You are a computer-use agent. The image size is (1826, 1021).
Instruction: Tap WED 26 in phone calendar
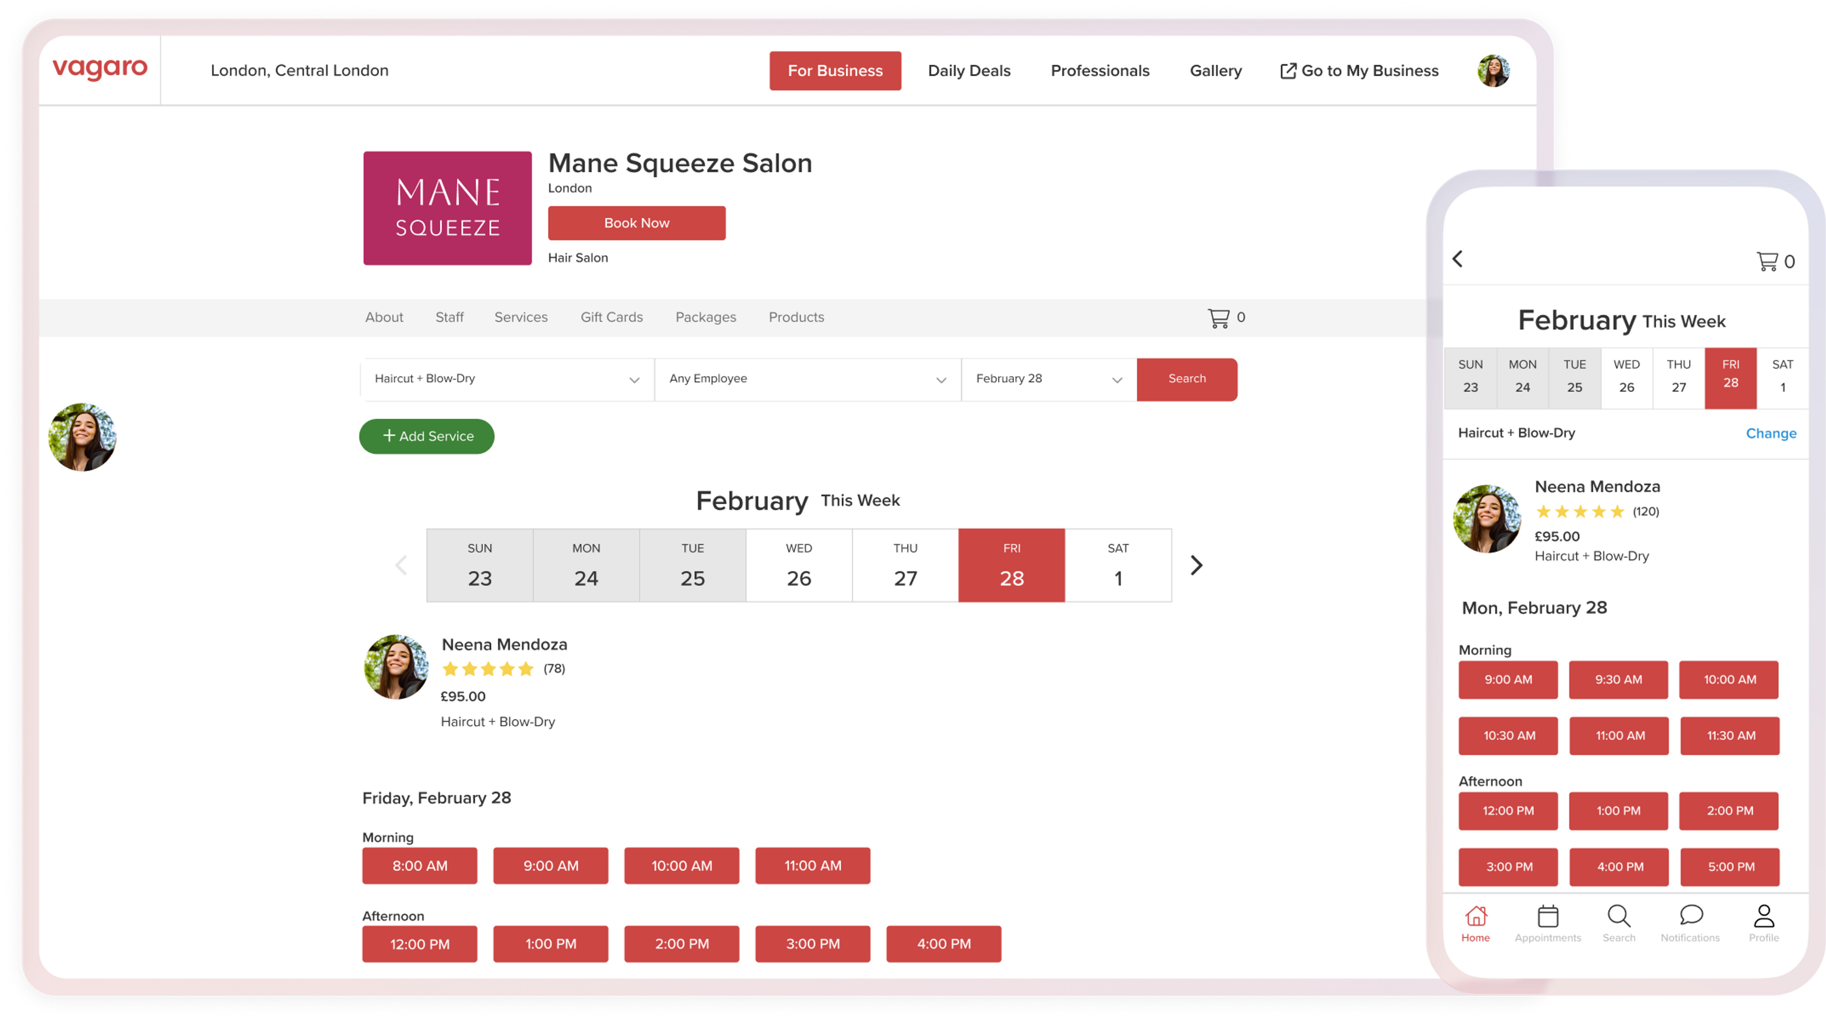tap(1626, 378)
